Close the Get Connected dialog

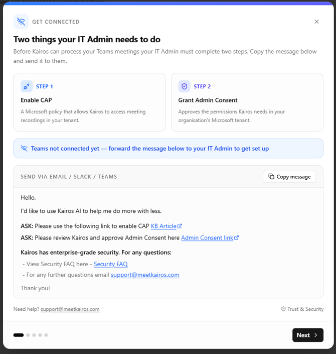(x=316, y=22)
